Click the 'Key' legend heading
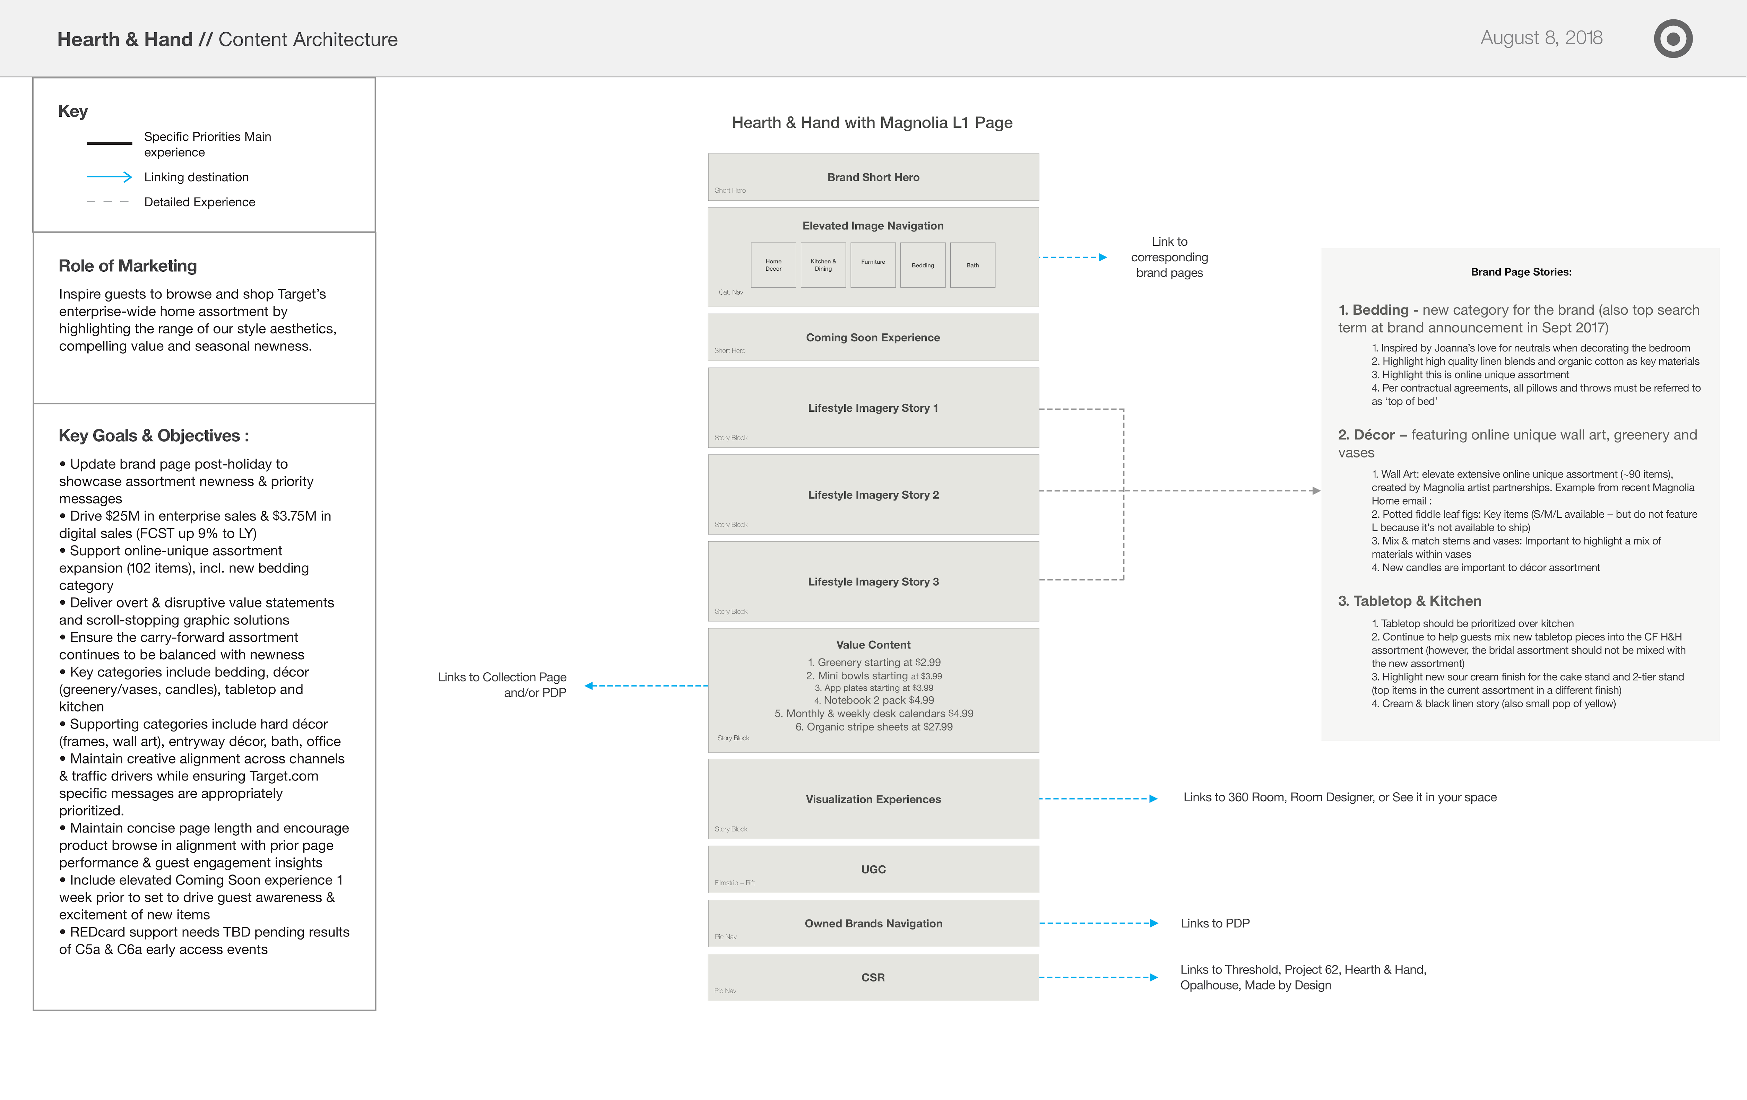The image size is (1747, 1100). [x=72, y=111]
